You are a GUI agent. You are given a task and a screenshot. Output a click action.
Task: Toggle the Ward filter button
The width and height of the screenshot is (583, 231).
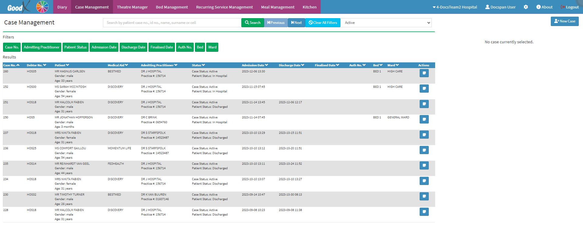coord(212,47)
